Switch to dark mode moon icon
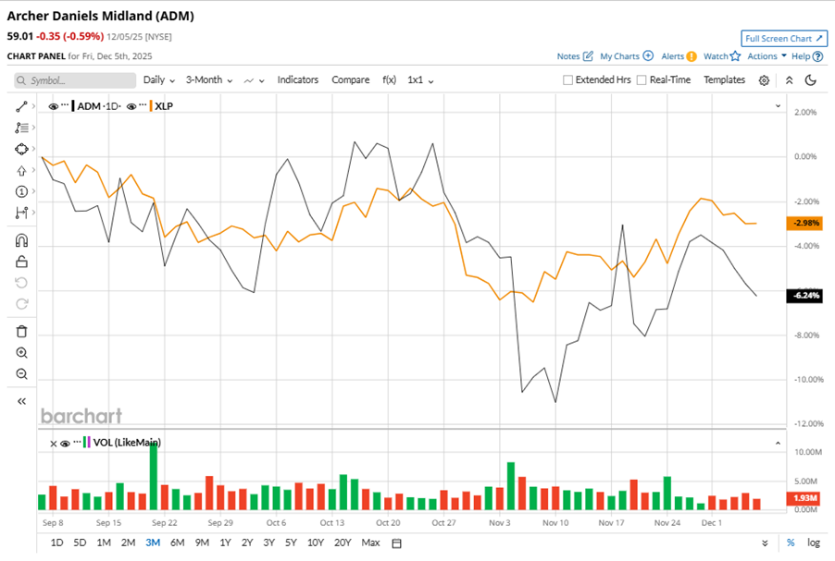Screen dimensions: 835x561 click(x=811, y=79)
